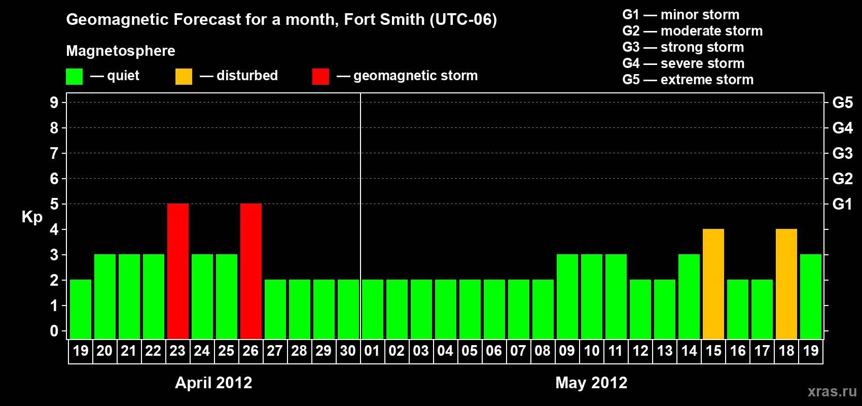Screen dimensions: 862x406
Task: Click the green bar for April 30
Action: click(348, 310)
